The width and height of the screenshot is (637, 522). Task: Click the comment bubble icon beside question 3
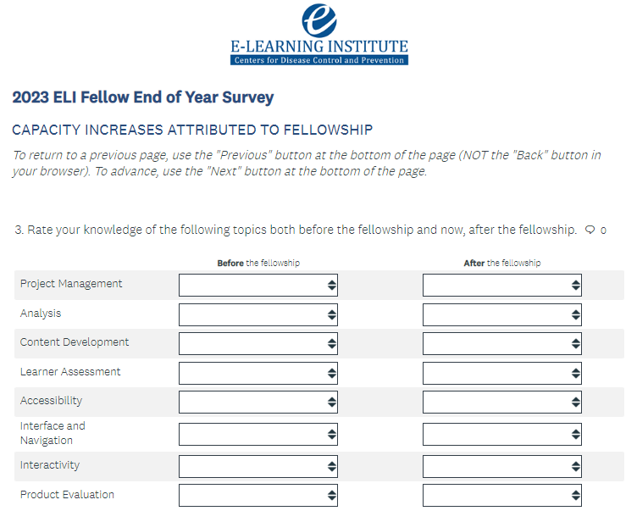click(x=590, y=230)
